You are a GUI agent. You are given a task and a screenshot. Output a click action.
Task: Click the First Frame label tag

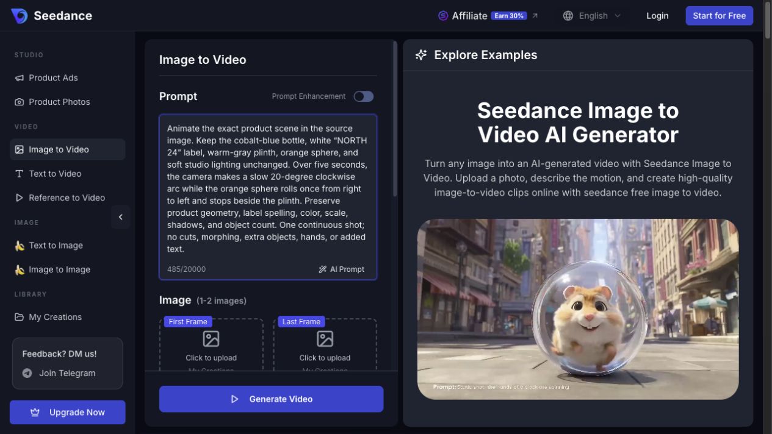(188, 322)
